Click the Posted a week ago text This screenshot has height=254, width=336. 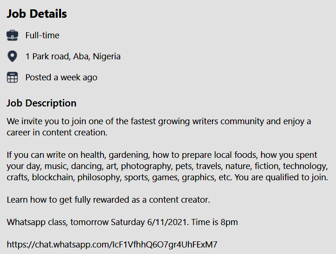point(62,78)
